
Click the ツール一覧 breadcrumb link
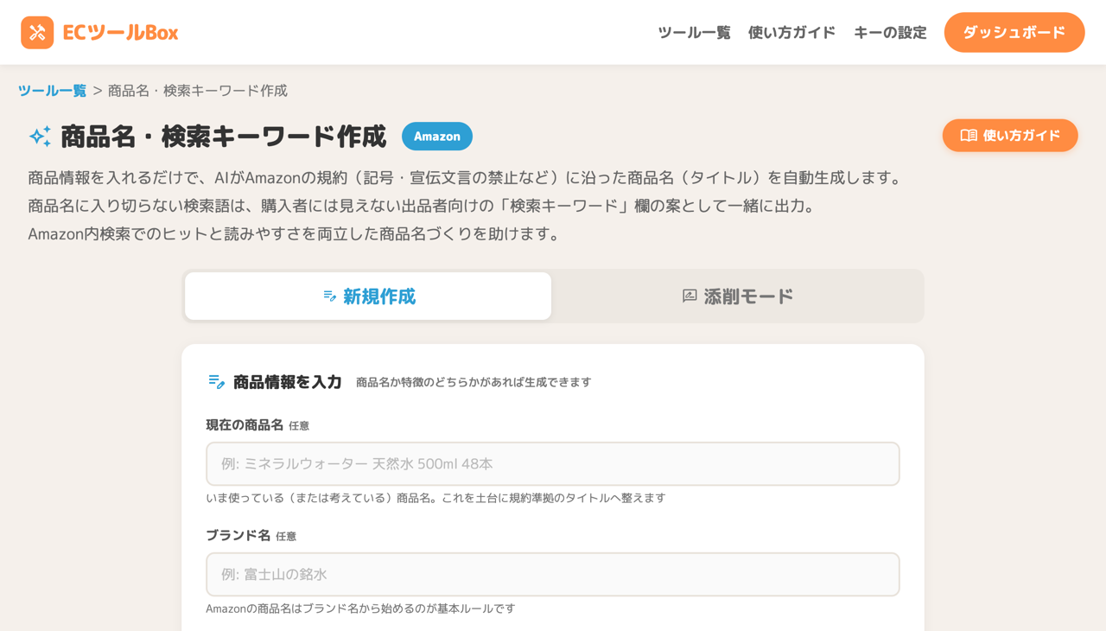pos(52,91)
